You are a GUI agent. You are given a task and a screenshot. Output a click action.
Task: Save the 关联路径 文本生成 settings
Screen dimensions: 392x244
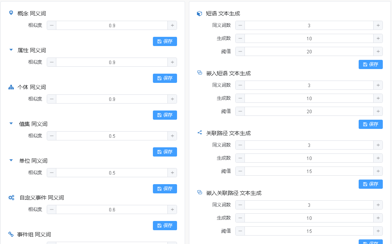coord(370,184)
